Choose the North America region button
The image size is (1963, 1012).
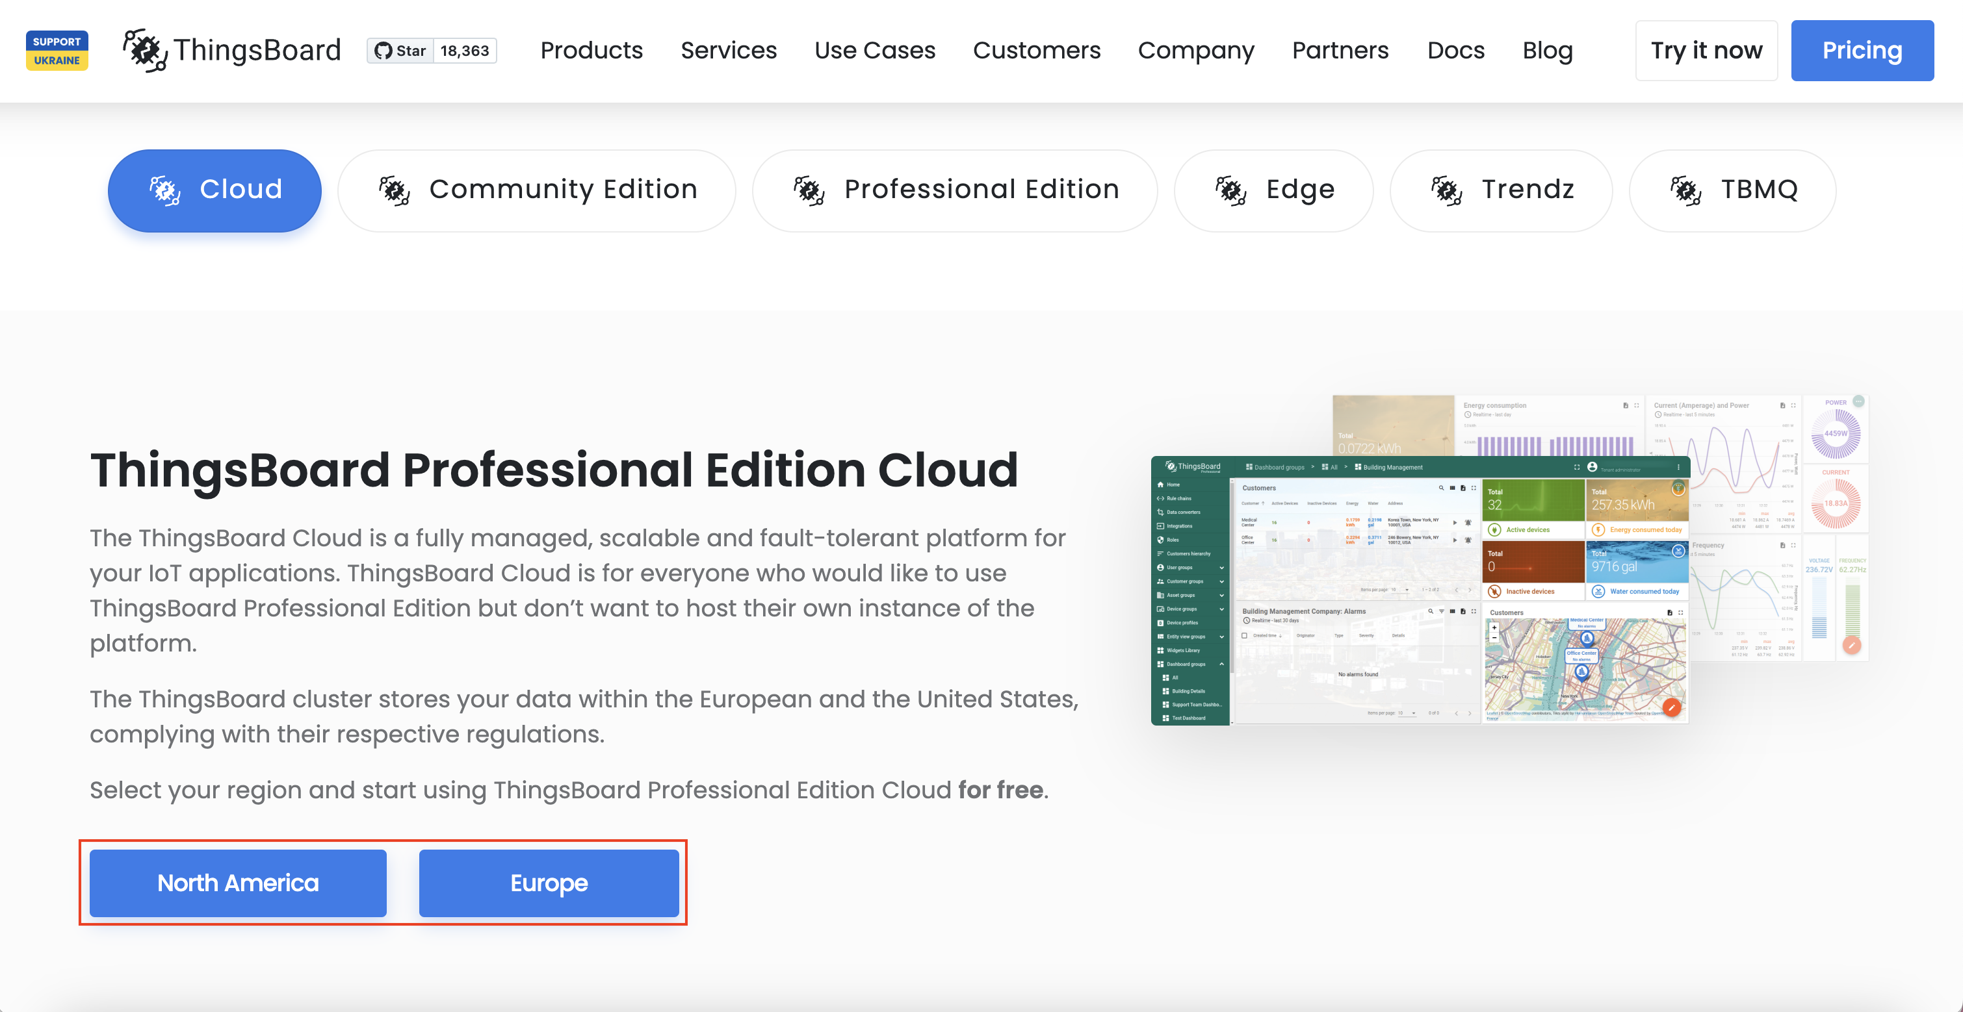(x=238, y=883)
